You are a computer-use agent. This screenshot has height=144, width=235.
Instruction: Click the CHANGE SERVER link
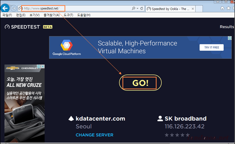(94, 135)
